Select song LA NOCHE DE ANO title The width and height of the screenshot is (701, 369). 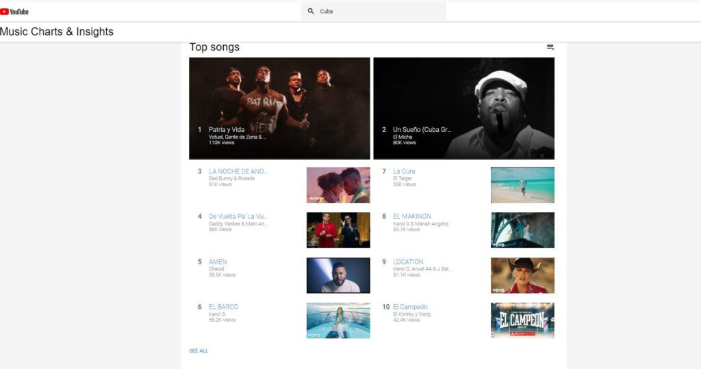pos(238,172)
